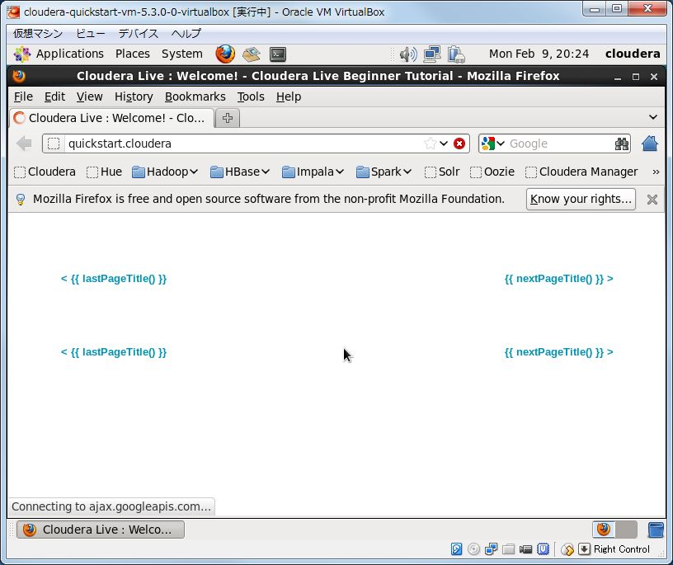
Task: Open the Hue bookmark
Action: (x=104, y=172)
